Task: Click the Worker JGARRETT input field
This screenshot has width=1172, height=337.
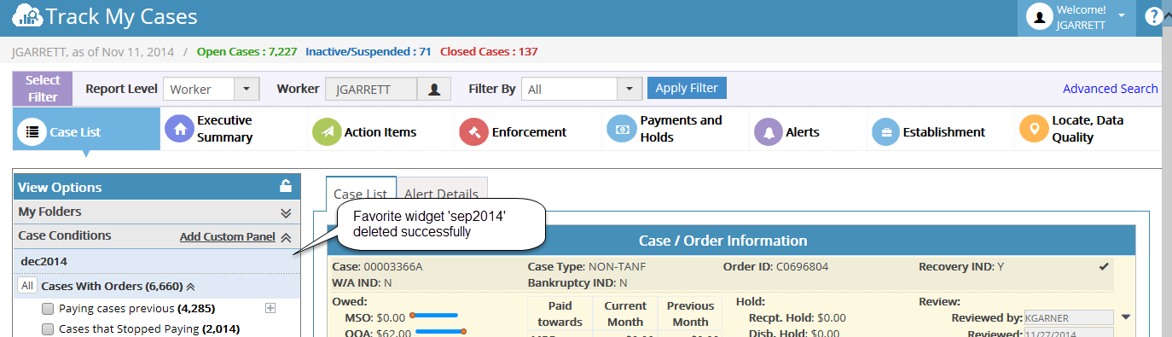Action: pos(371,89)
